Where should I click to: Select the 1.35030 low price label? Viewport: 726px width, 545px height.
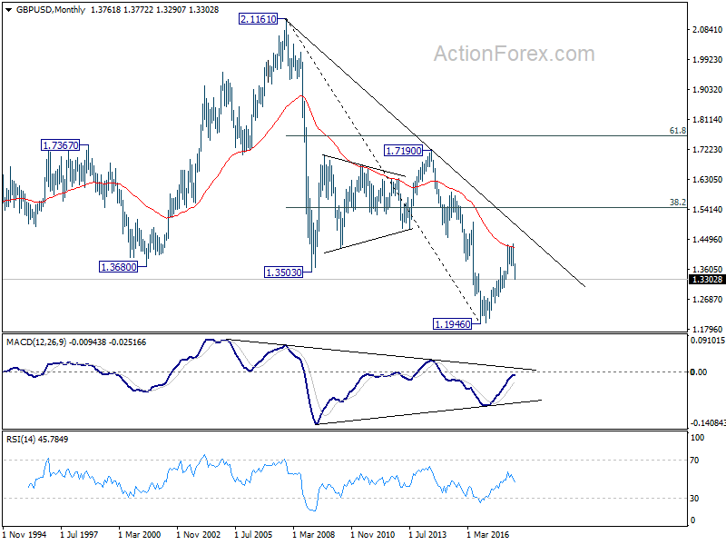283,272
